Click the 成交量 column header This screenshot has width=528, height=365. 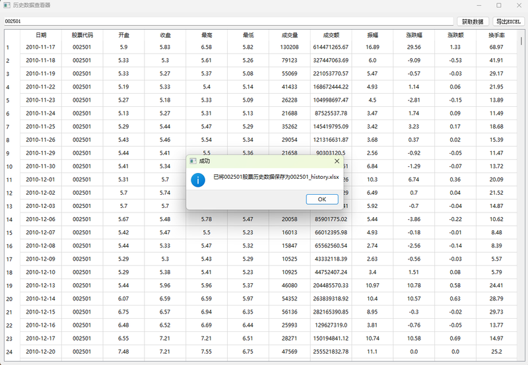(x=290, y=34)
